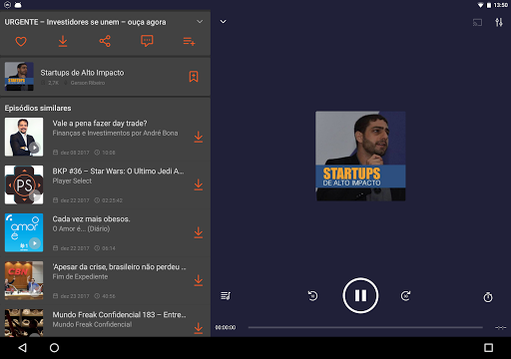Play 'Vale a pena fazer day trade?' thumbnail
Image resolution: width=511 pixels, height=359 pixels.
[24, 137]
